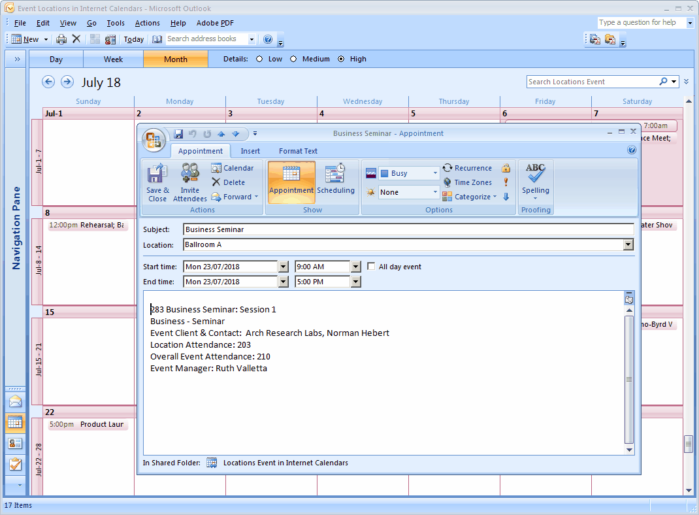Check the All day event checkbox
The image size is (699, 515).
(x=371, y=266)
